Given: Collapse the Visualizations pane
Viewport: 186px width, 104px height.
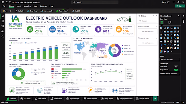Looking at the screenshot, I should (x=179, y=16).
